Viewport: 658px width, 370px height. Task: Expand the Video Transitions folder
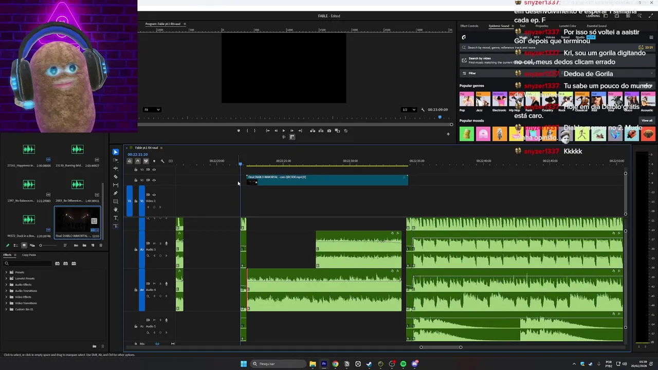point(6,303)
